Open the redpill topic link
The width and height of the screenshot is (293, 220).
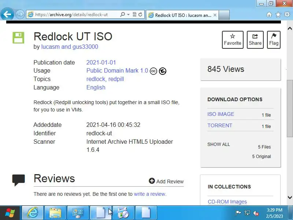pos(116,79)
